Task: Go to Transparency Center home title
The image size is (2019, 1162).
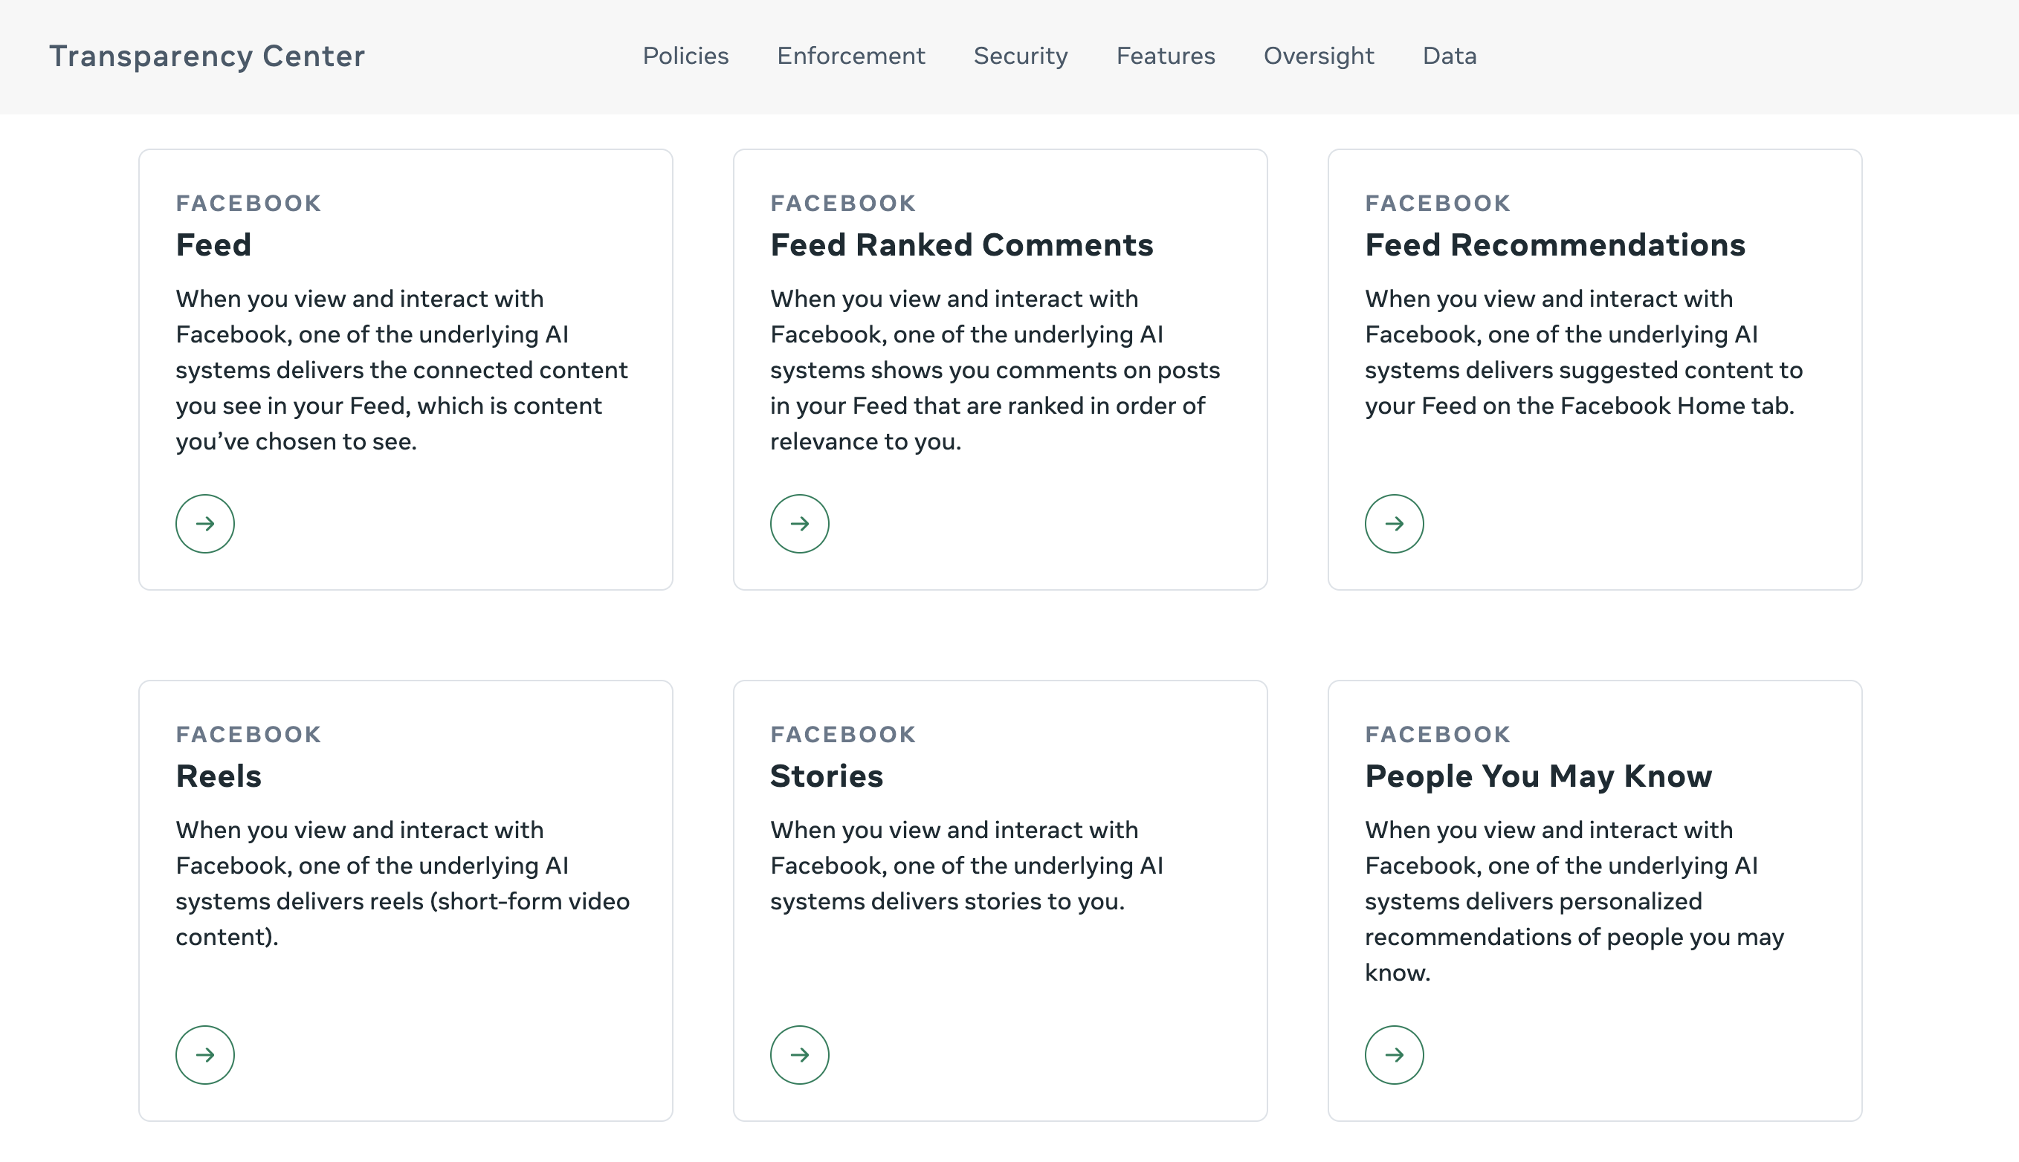Action: coord(207,56)
